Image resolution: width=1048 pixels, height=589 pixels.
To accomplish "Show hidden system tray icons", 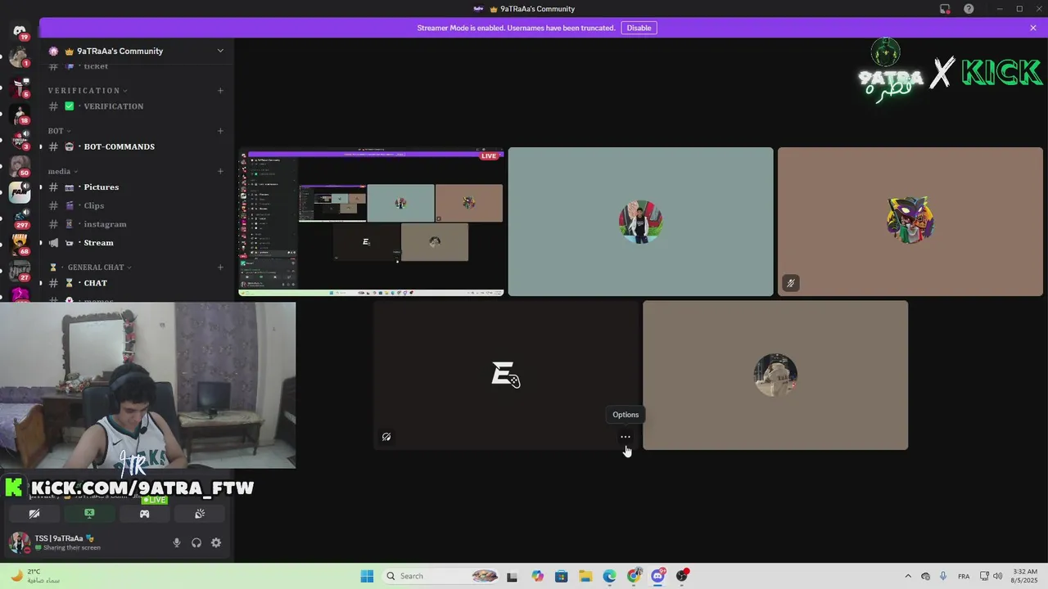I will tap(907, 576).
